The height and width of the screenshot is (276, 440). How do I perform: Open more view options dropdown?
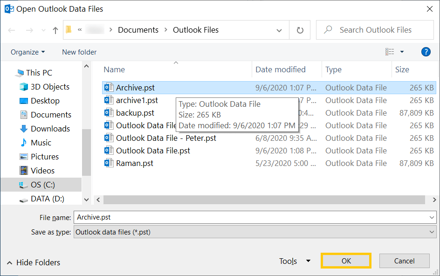402,52
